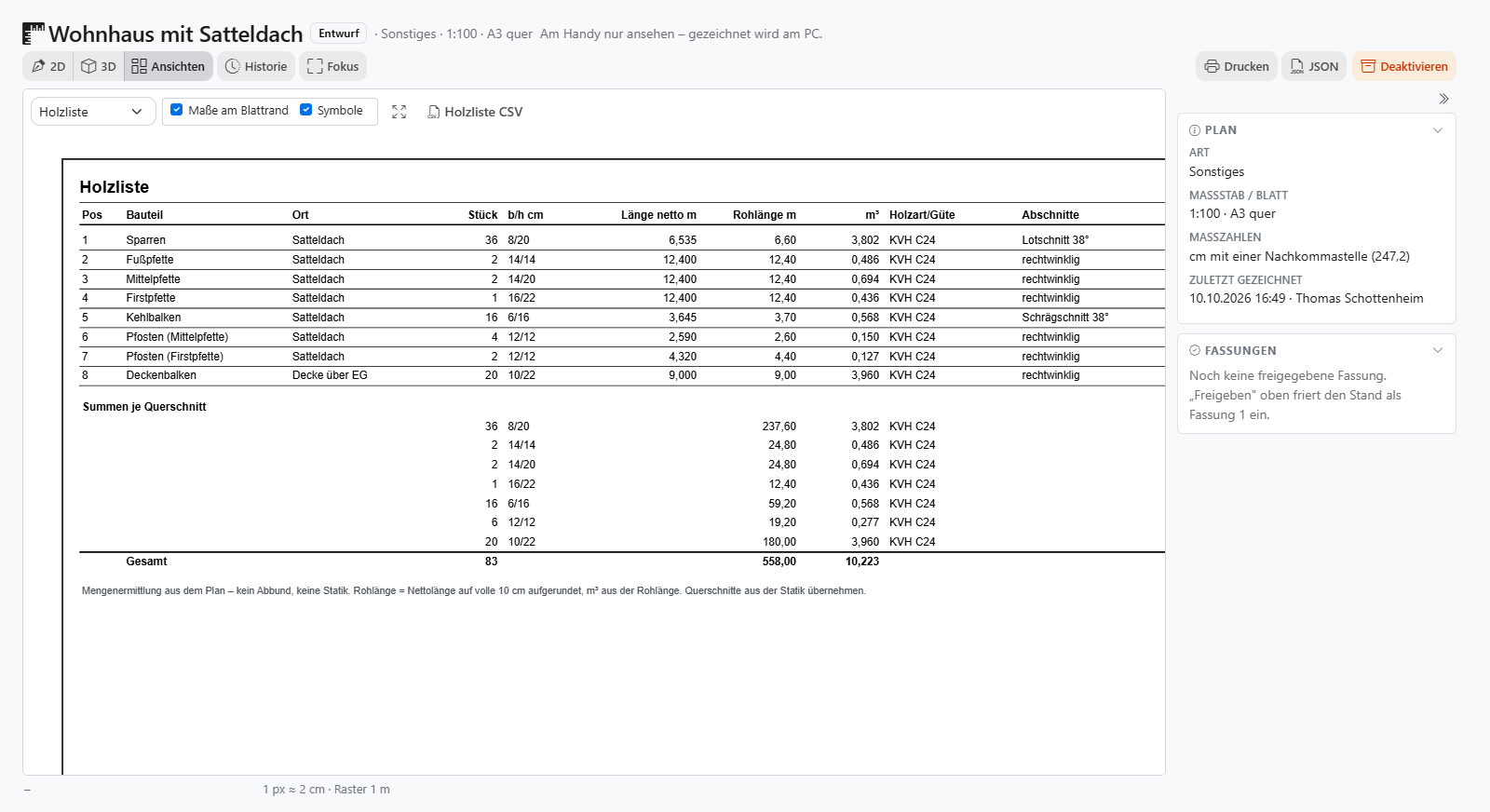The width and height of the screenshot is (1490, 812).
Task: Click the Gesamt total label
Action: pos(147,562)
